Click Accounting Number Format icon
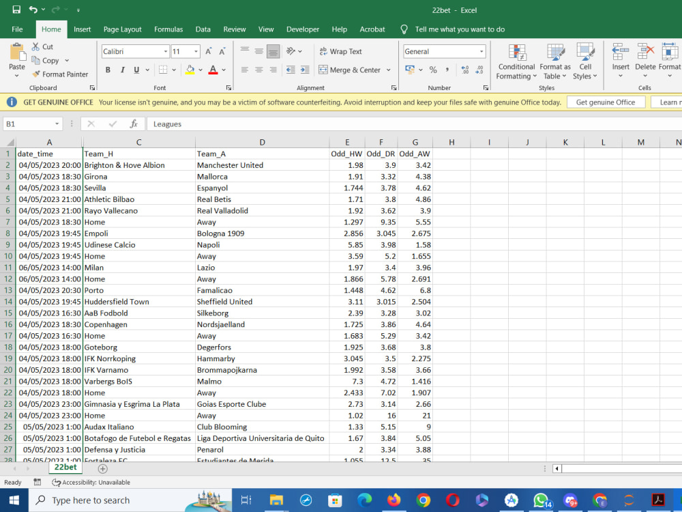The image size is (682, 512). [x=410, y=70]
